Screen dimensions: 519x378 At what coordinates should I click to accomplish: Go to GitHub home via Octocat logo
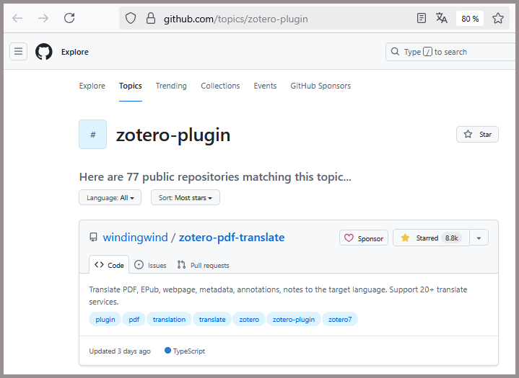tap(44, 52)
